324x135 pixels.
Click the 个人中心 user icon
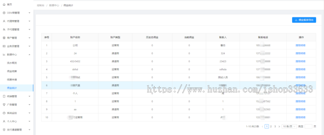pyautogui.click(x=4, y=121)
